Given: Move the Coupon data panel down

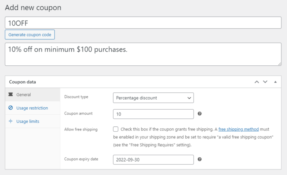Looking at the screenshot, I should coord(265,82).
